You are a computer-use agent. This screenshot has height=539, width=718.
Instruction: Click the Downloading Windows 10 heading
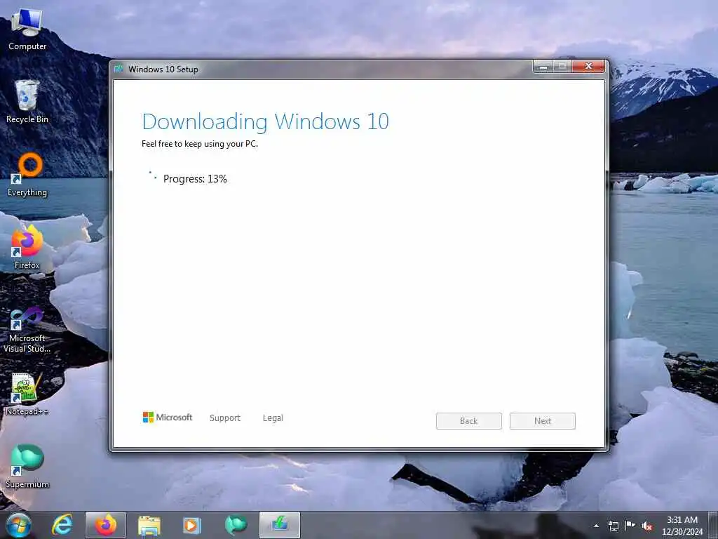[x=265, y=122]
